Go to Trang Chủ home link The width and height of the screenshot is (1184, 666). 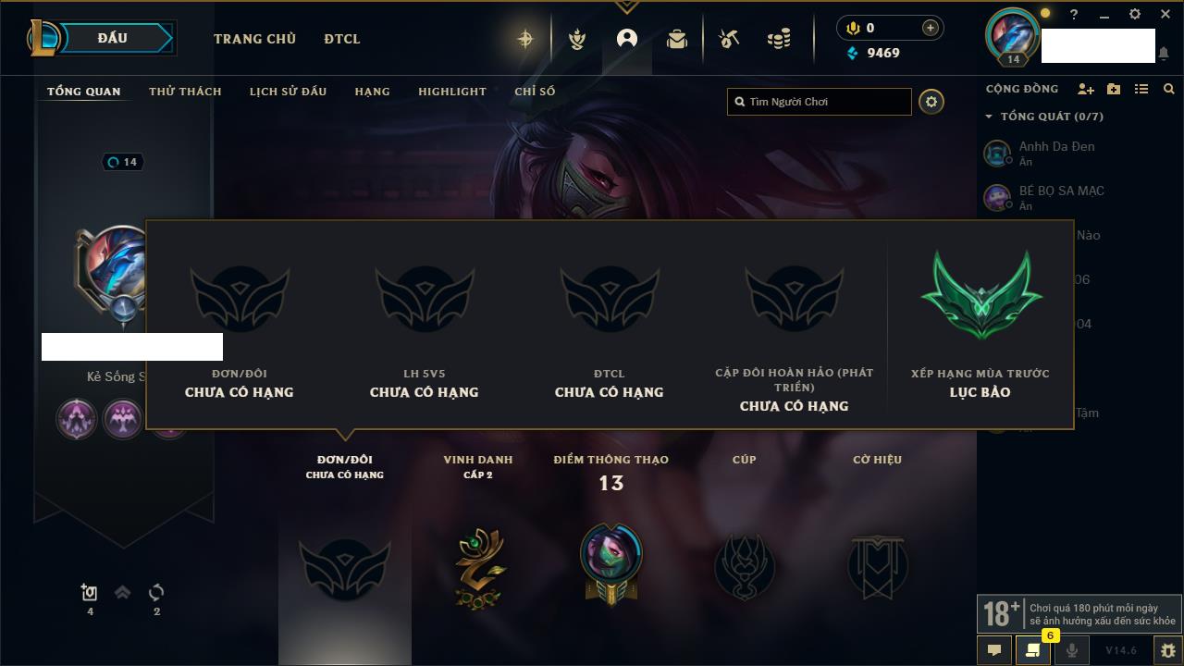click(254, 39)
